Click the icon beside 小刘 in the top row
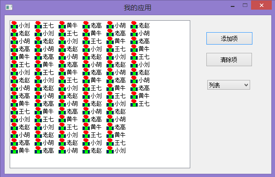The image size is (275, 177). 14,25
